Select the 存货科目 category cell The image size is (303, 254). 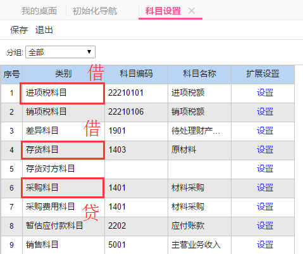tap(63, 150)
